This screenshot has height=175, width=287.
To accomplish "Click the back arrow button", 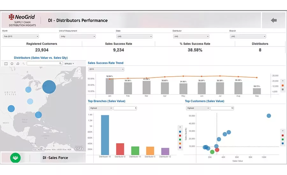I will (x=274, y=20).
